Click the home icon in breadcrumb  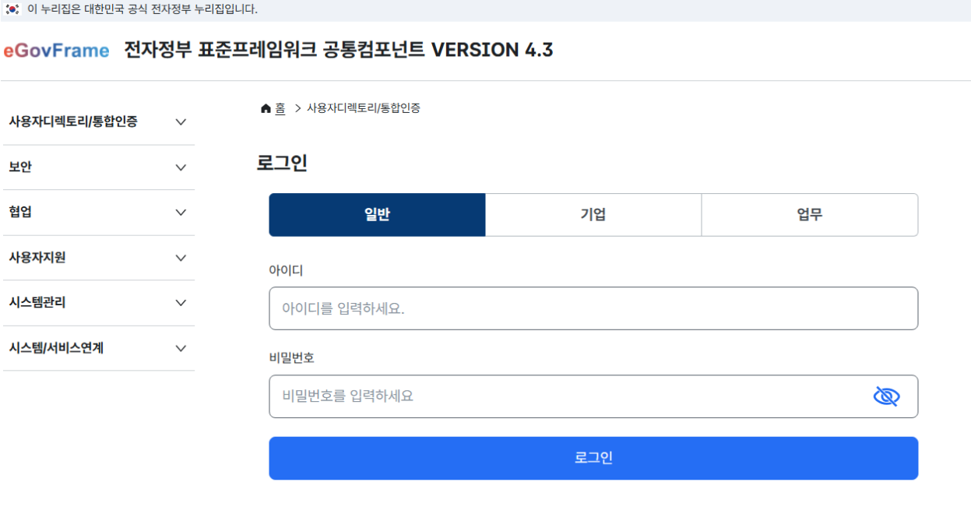(266, 108)
